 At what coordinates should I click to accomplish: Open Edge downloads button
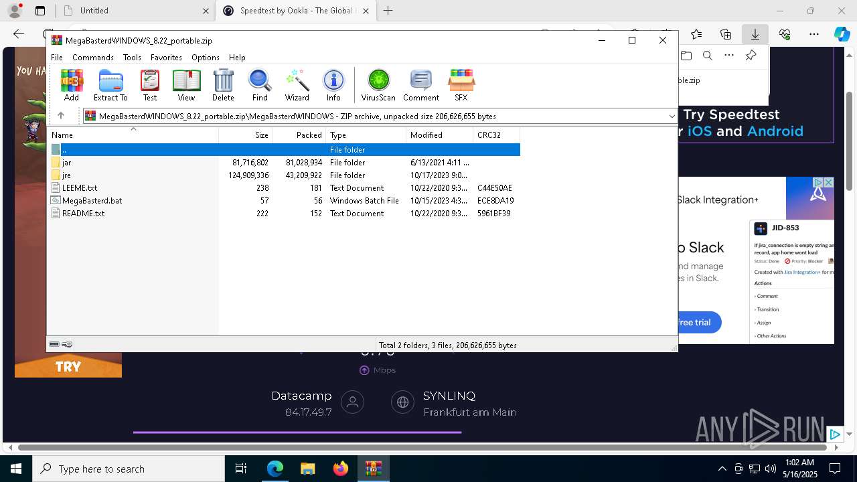pyautogui.click(x=755, y=34)
